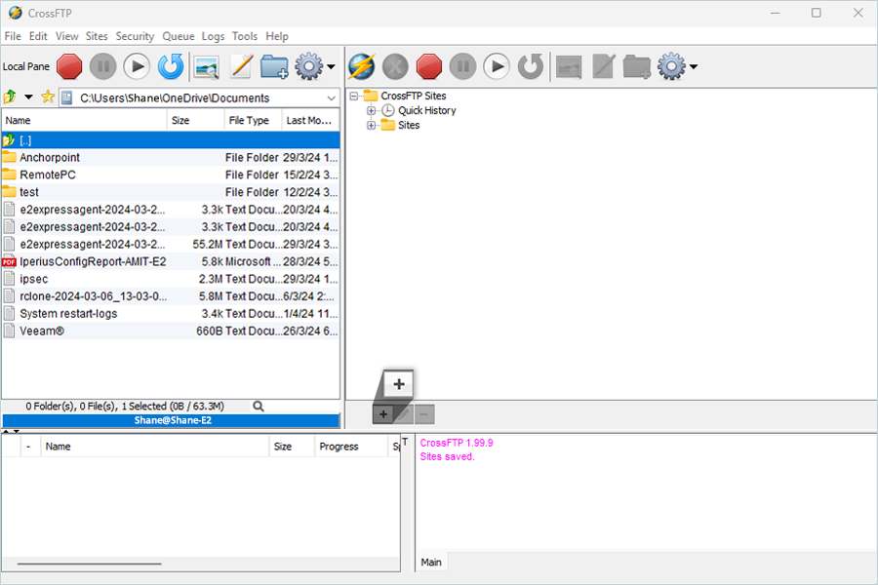Click the local path C:\Users\Shane\OneDrive\Documents field
Image resolution: width=878 pixels, height=585 pixels.
[199, 97]
